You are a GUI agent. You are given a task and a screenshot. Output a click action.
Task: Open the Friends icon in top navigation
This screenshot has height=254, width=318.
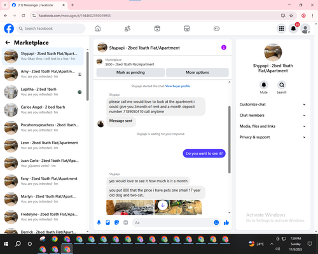(127, 29)
